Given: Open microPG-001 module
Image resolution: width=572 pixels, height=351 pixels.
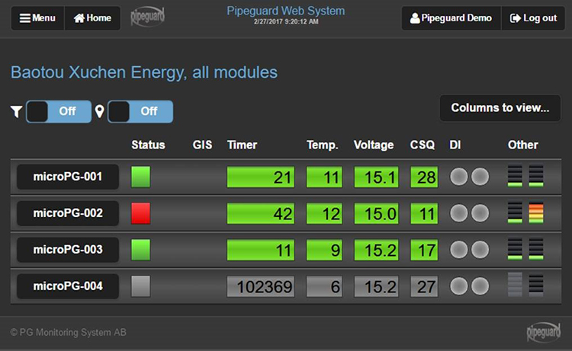Looking at the screenshot, I should tap(68, 177).
